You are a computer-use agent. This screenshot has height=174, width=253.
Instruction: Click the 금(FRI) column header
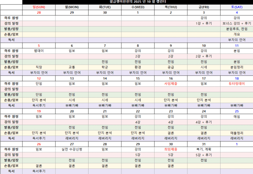pyautogui.click(x=204, y=7)
